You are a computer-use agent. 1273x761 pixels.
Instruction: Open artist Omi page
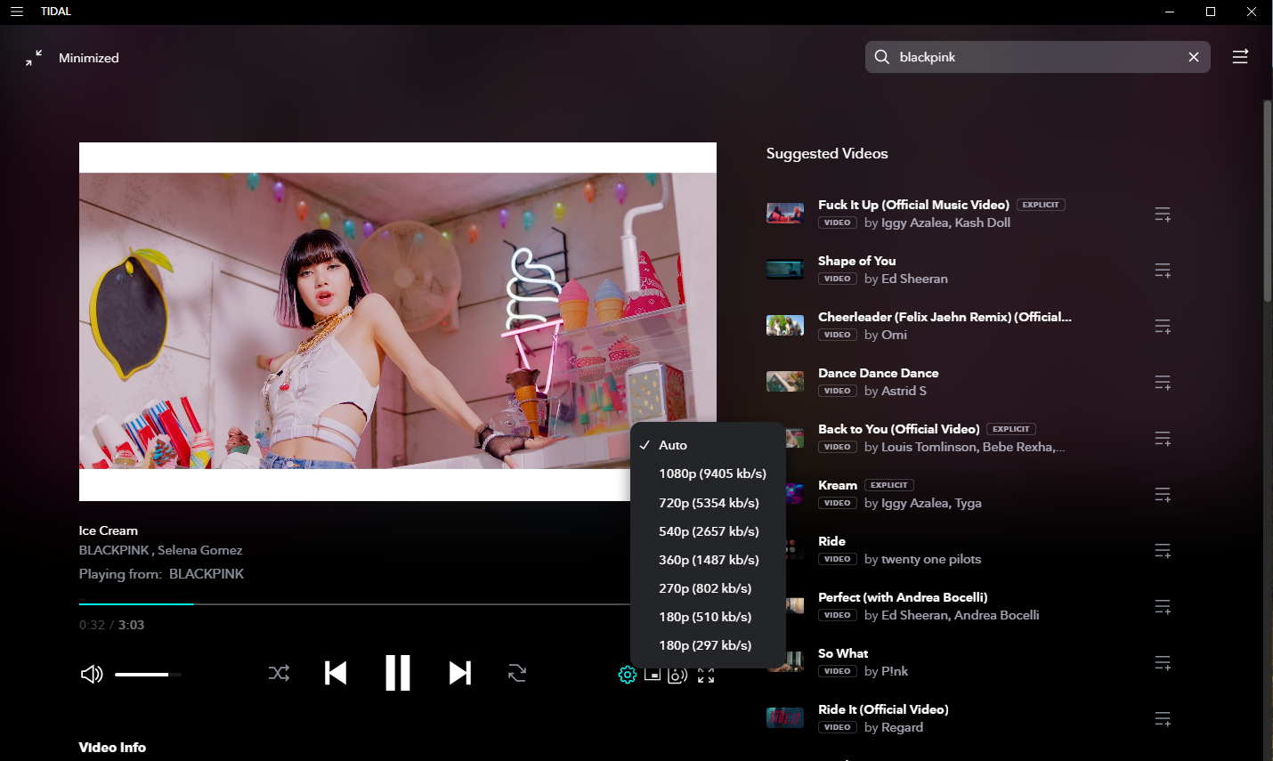[x=895, y=335]
